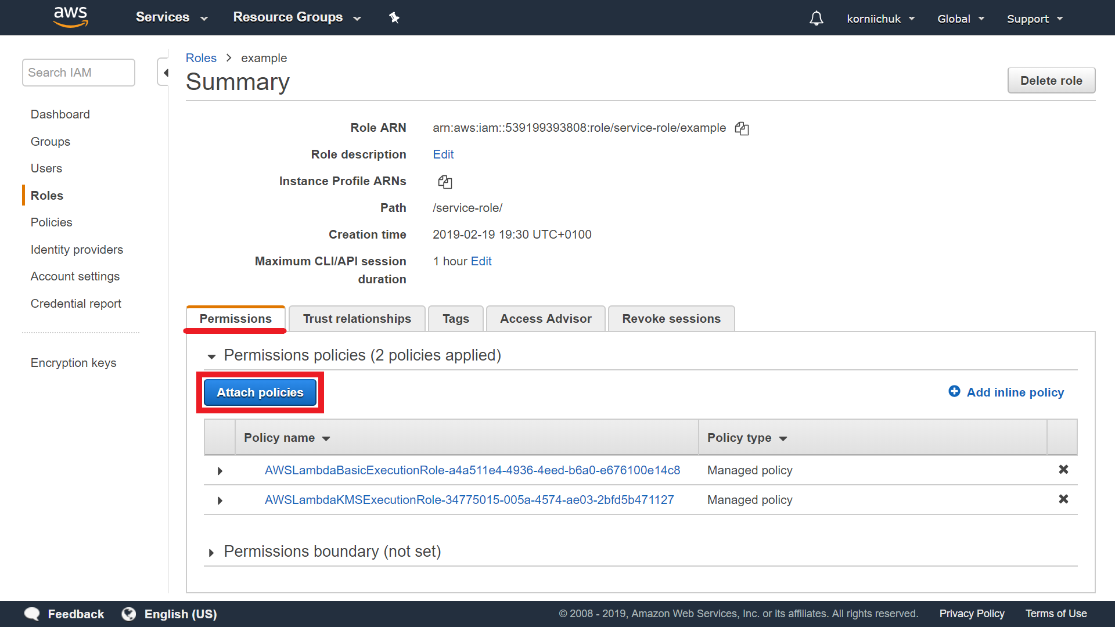Remove AWSLambdaKMSExecutionRole policy

pyautogui.click(x=1064, y=500)
